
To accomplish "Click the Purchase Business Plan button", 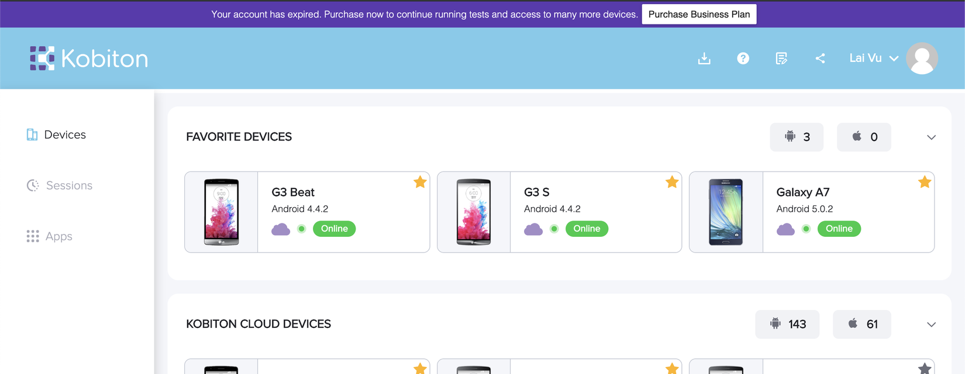I will (x=699, y=15).
